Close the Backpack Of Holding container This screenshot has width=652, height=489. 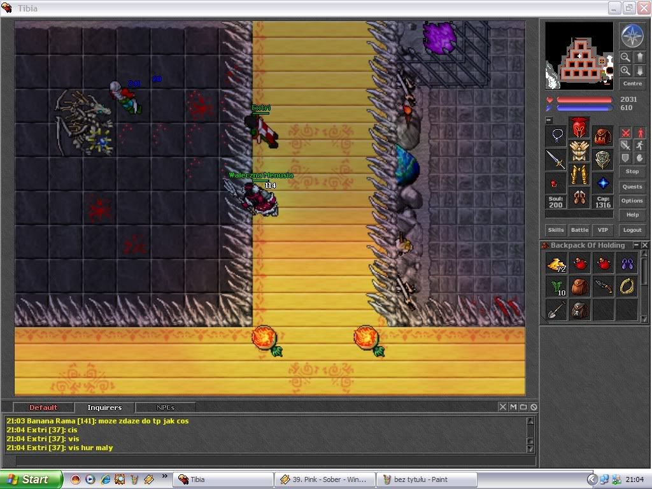(x=644, y=245)
